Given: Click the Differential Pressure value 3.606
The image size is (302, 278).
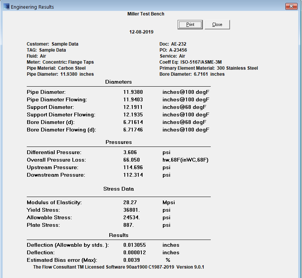Looking at the screenshot, I should 130,152.
